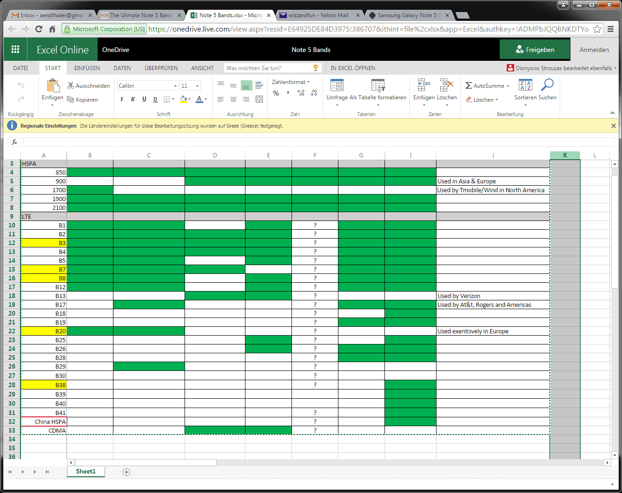
Task: Apply yellow fill color bucket
Action: coord(183,99)
